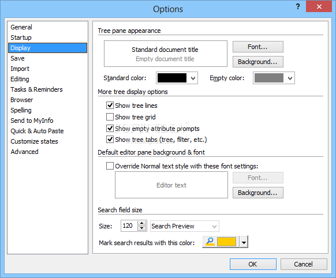This screenshot has height=278, width=336.
Task: Open the search result color dropdown arrow
Action: [244, 242]
